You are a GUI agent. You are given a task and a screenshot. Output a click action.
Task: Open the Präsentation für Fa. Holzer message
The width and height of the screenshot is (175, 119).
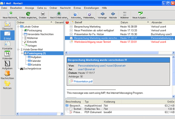120,34
